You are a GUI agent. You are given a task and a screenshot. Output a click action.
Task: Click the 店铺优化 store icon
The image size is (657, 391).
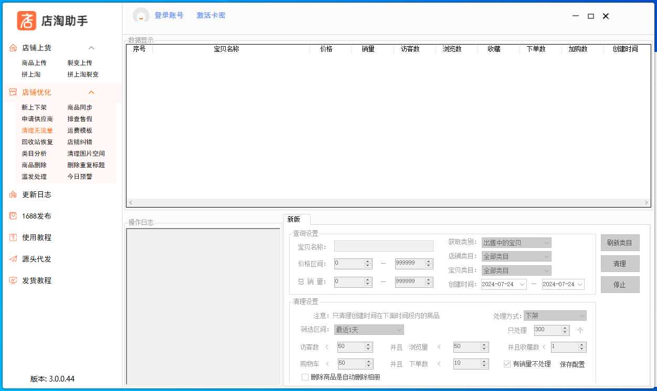pos(13,92)
